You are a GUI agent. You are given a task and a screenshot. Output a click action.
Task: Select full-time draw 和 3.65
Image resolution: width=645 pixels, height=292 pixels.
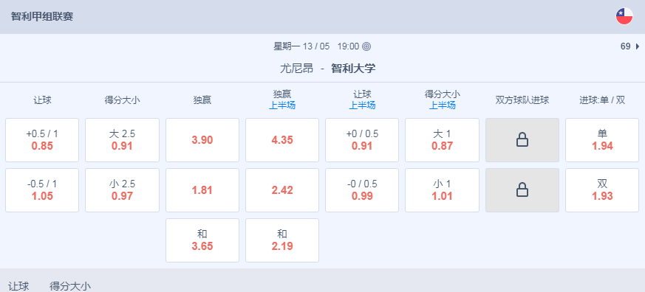(x=202, y=240)
